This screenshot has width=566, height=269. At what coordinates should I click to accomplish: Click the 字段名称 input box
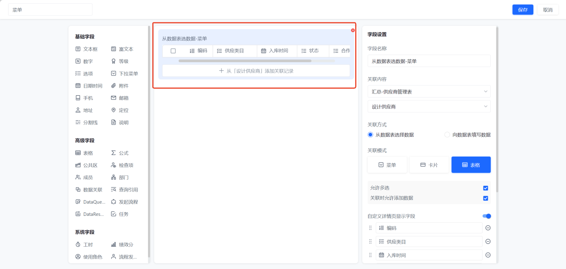[x=429, y=61]
